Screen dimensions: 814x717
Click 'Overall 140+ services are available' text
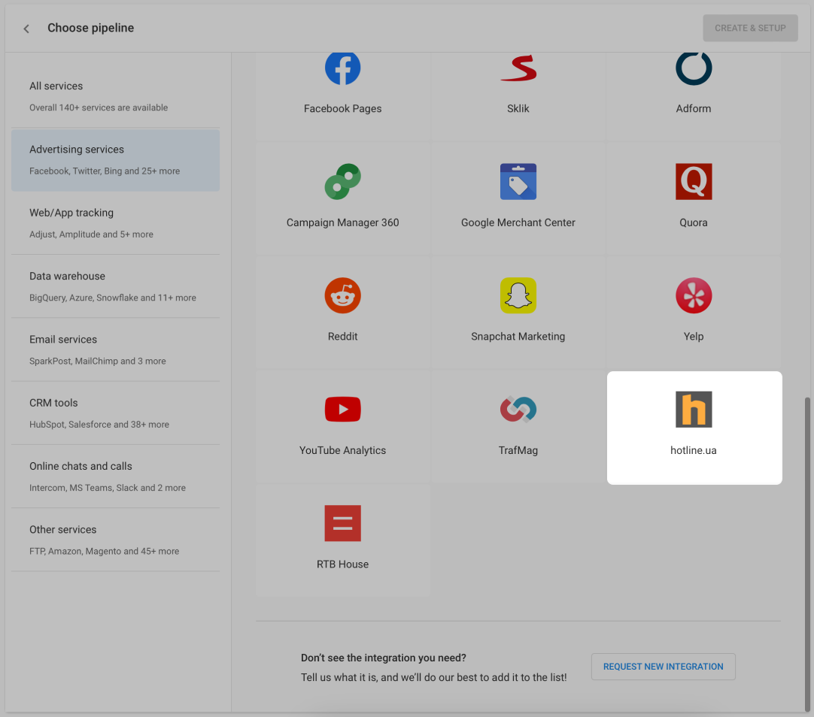99,107
